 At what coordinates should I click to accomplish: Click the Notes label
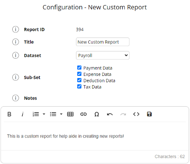tap(30, 98)
